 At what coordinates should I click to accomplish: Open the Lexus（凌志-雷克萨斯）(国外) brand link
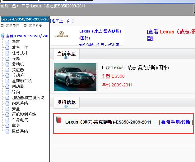pos(100,35)
